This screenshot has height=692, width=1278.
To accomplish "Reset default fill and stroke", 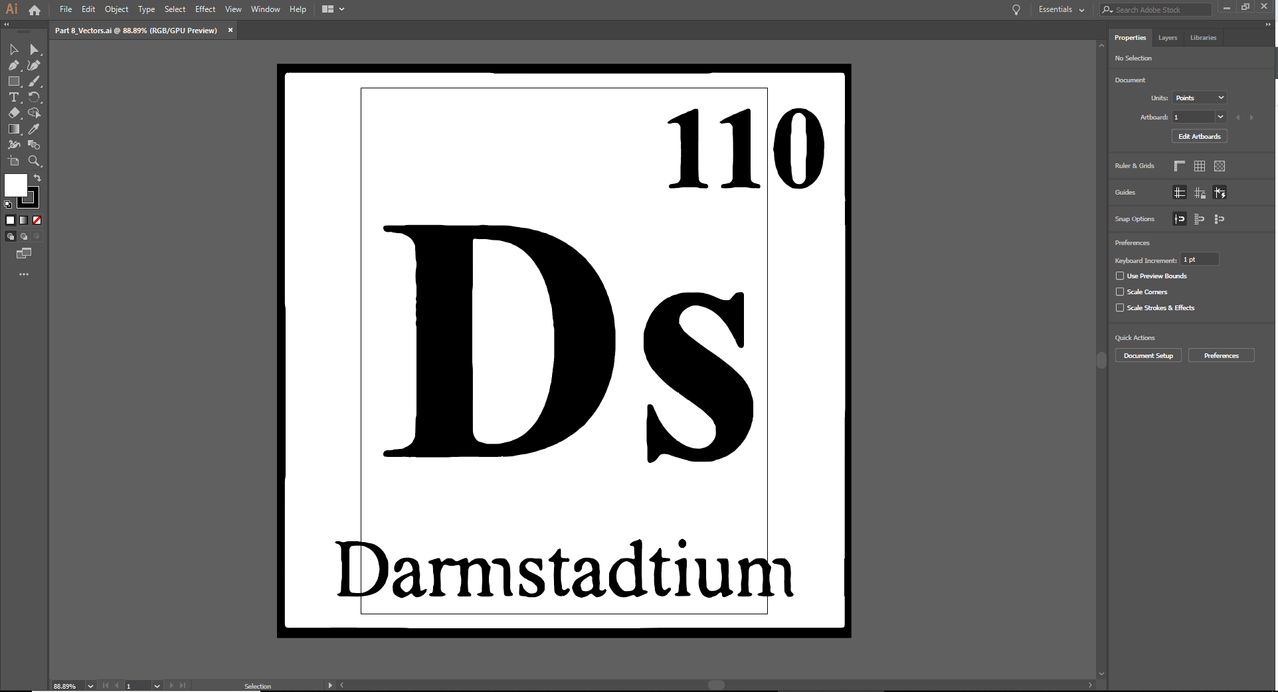I will coord(8,205).
